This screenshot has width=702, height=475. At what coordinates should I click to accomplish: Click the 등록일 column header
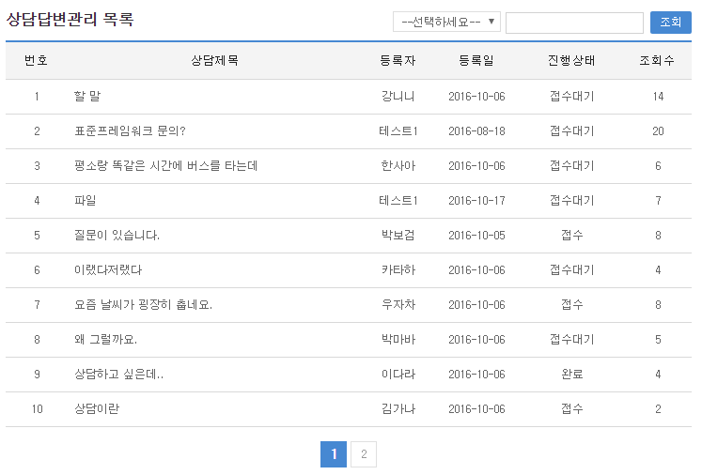tap(476, 61)
